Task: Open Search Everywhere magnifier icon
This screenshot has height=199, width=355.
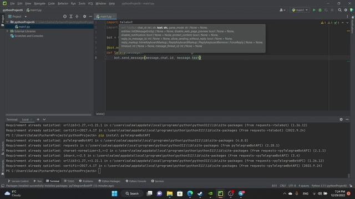Action: point(339,10)
